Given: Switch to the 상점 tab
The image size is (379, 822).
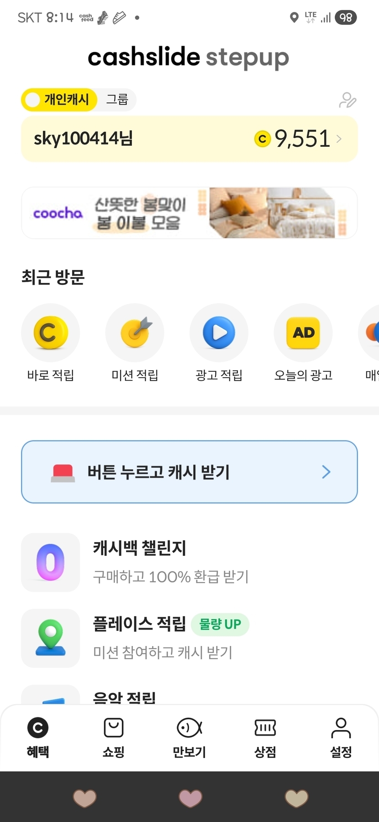Looking at the screenshot, I should [x=265, y=737].
